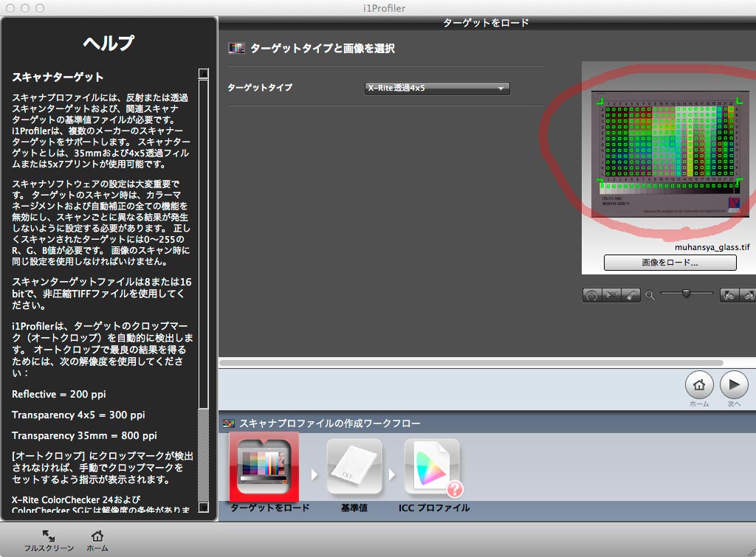Click the eraser icon under the target image
Viewport: 756px width, 557px height.
click(x=631, y=295)
